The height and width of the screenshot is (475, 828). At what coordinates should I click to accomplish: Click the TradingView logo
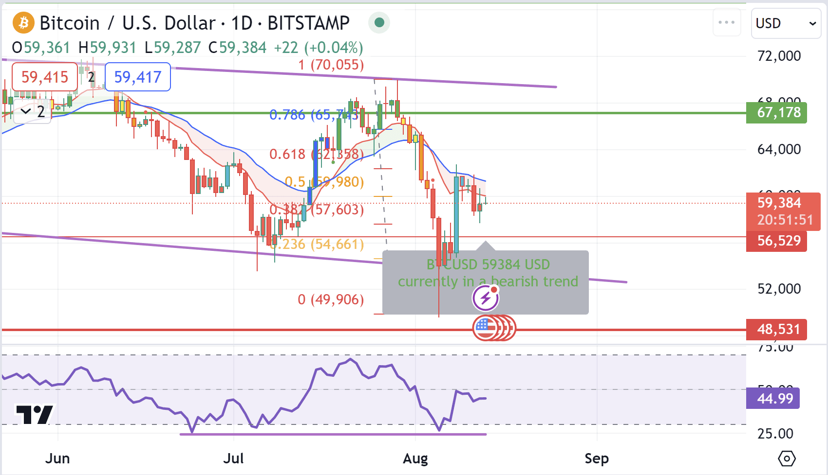pos(35,414)
